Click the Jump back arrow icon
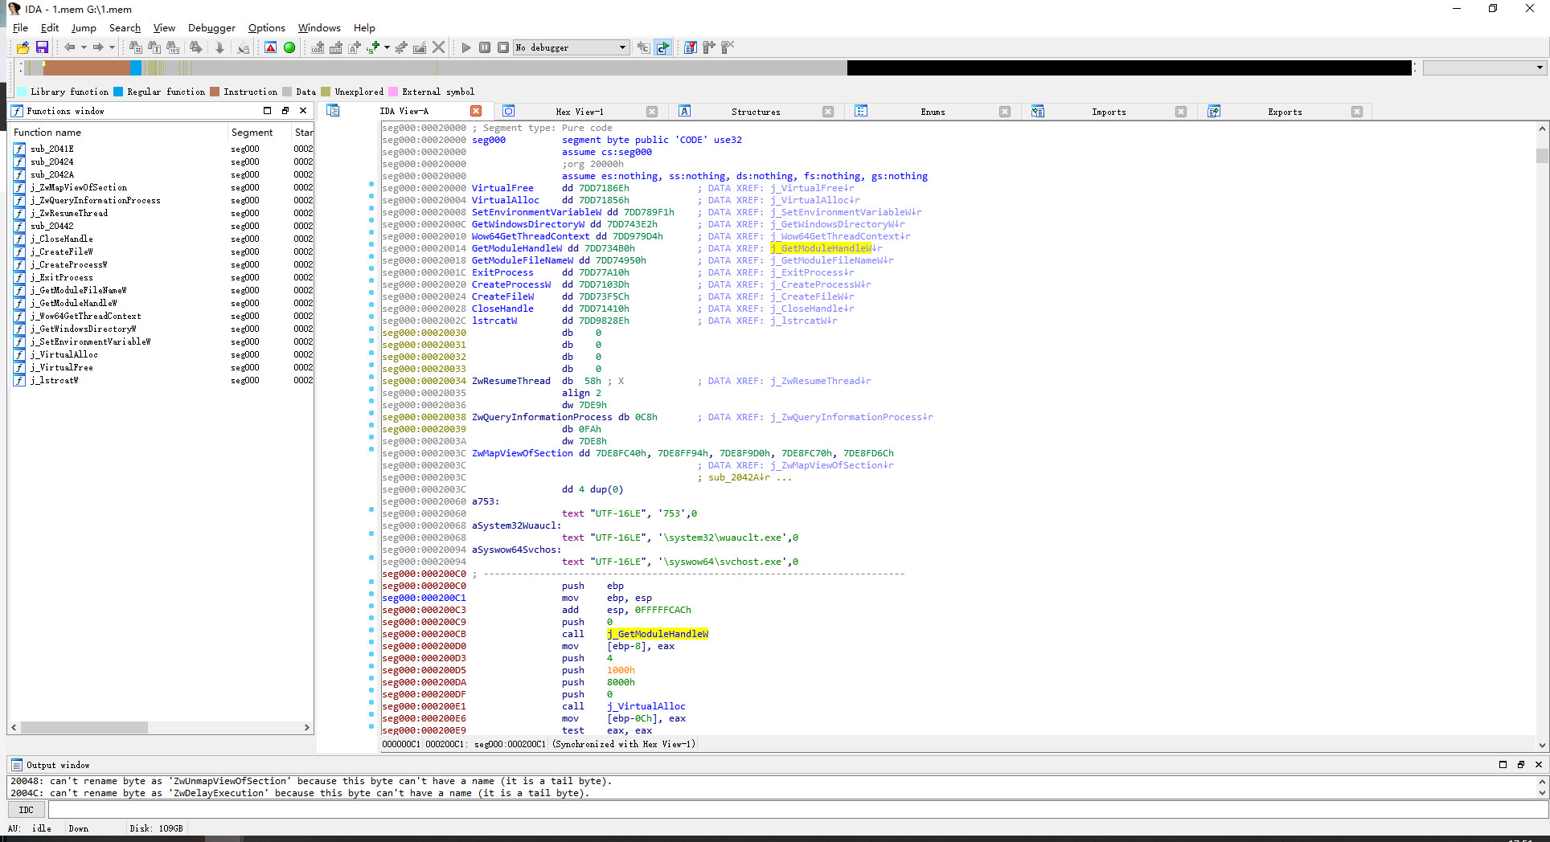The width and height of the screenshot is (1550, 842). (70, 47)
